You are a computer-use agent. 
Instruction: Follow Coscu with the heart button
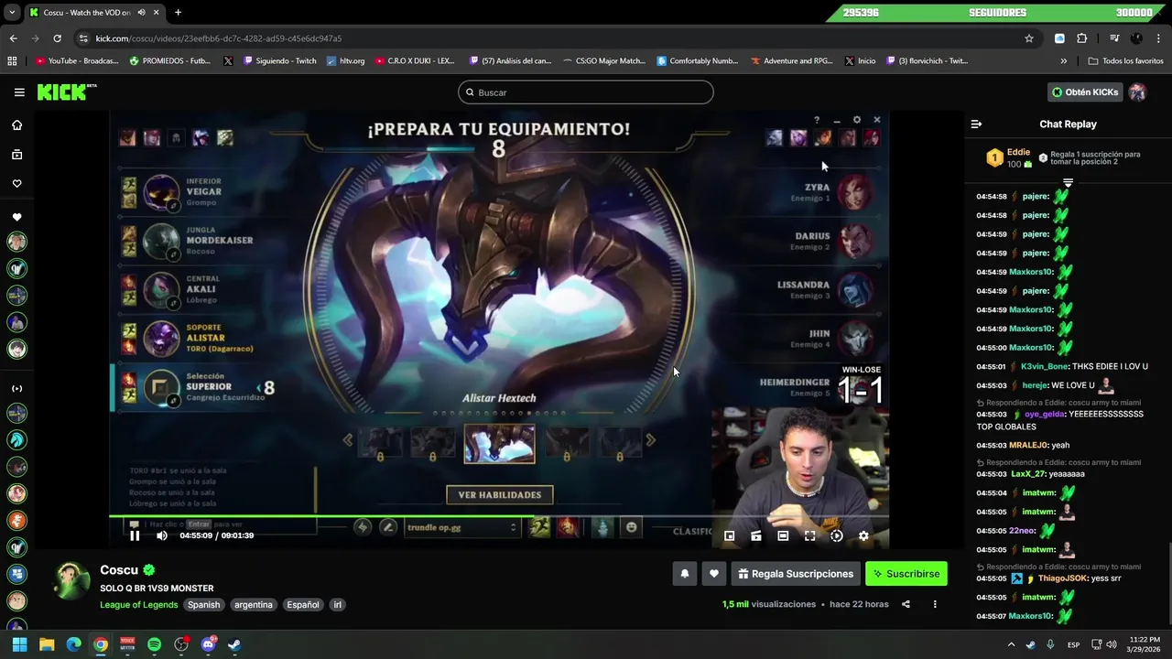point(714,574)
